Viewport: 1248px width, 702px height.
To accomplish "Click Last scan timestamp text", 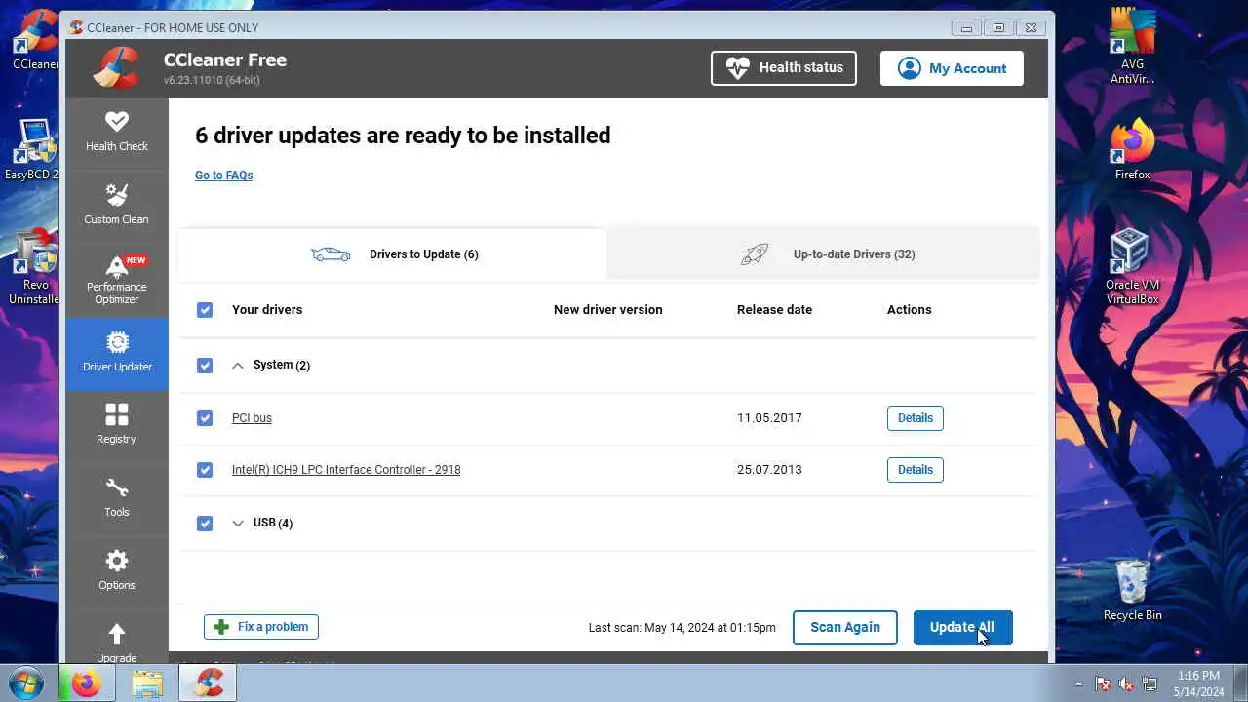I will coord(682,628).
